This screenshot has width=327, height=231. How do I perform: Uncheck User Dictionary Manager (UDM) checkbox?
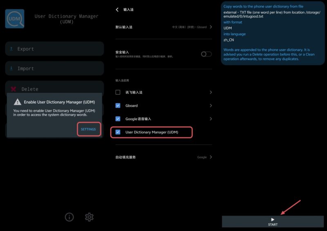click(x=118, y=132)
